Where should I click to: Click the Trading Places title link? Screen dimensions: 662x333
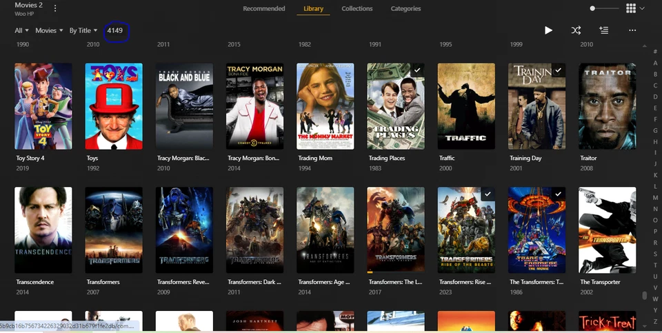(387, 159)
